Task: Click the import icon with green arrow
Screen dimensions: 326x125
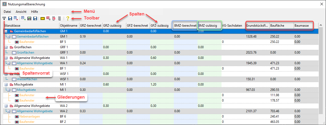Action: [x=23, y=18]
